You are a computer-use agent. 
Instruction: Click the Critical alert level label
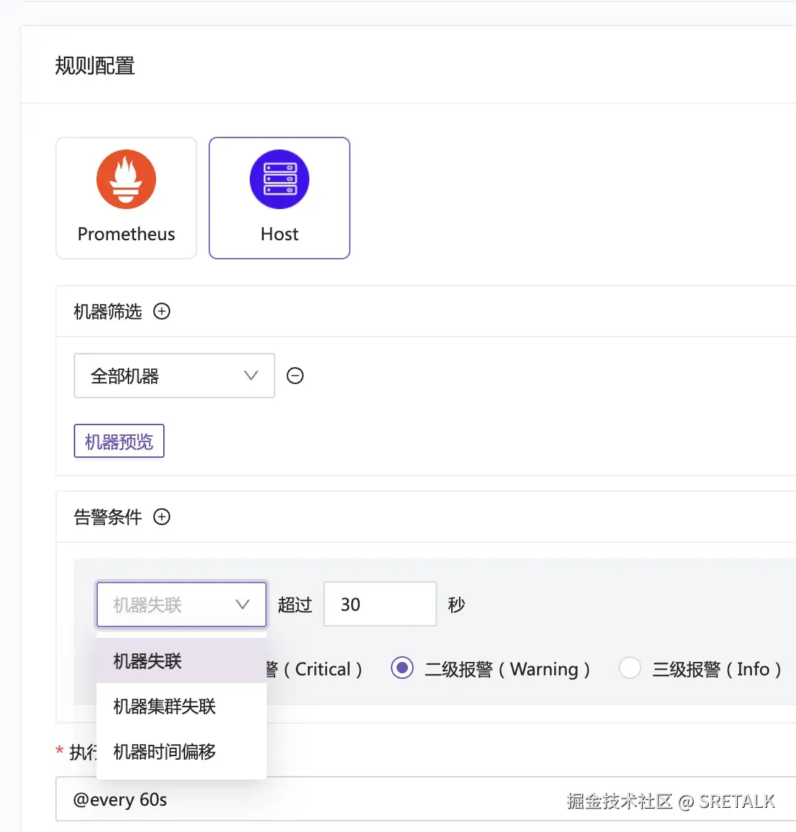(315, 669)
